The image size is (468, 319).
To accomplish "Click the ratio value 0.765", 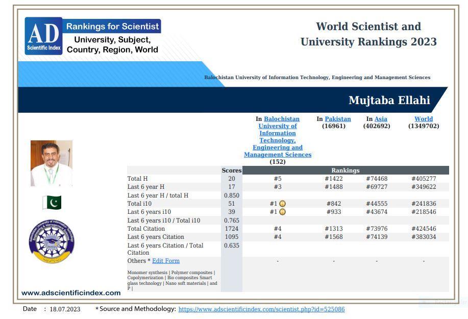I will point(232,220).
